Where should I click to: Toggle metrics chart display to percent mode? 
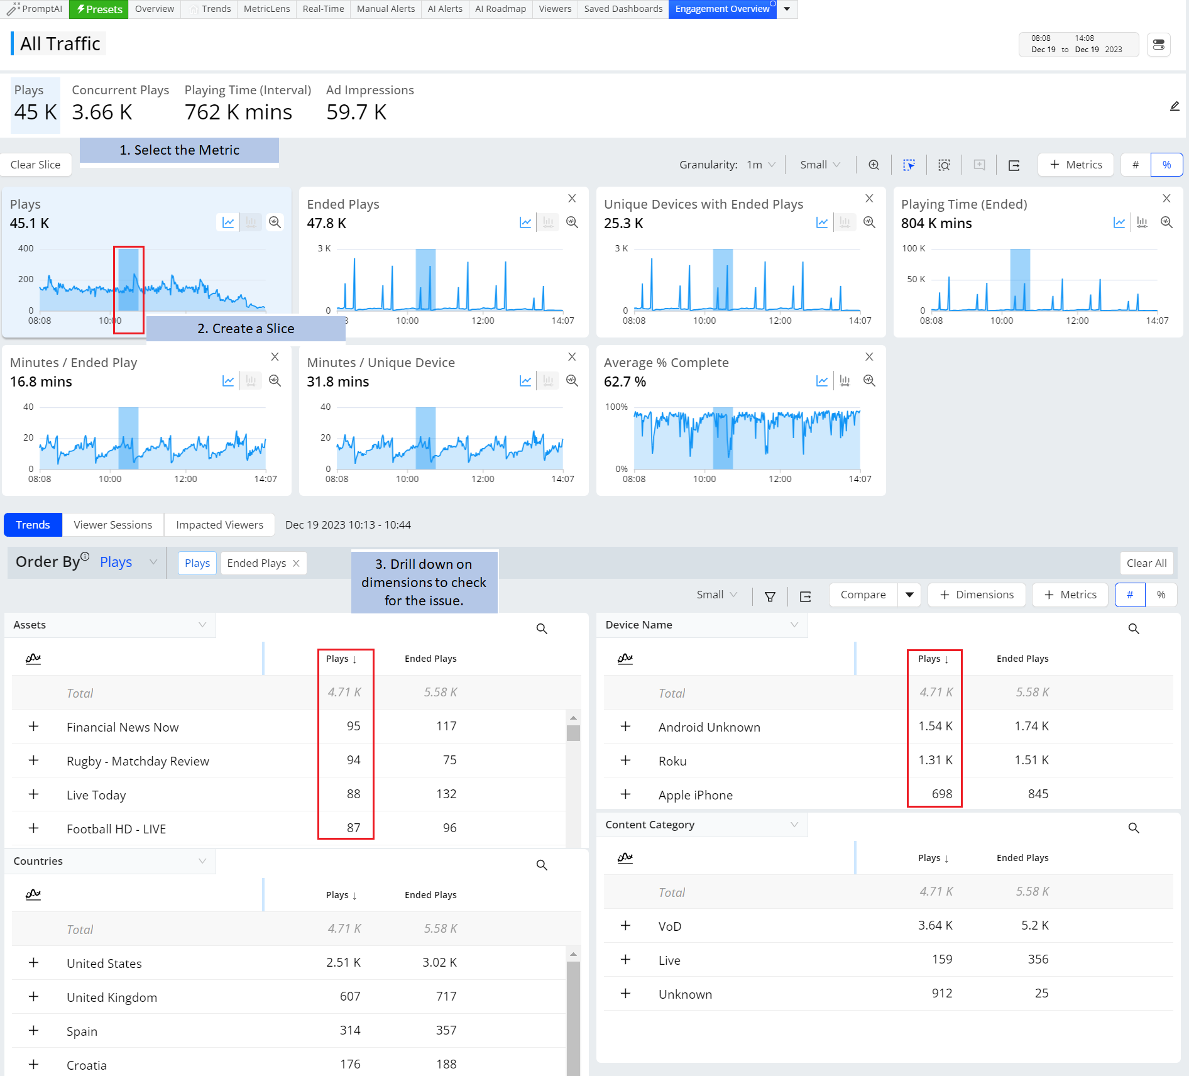[1166, 165]
